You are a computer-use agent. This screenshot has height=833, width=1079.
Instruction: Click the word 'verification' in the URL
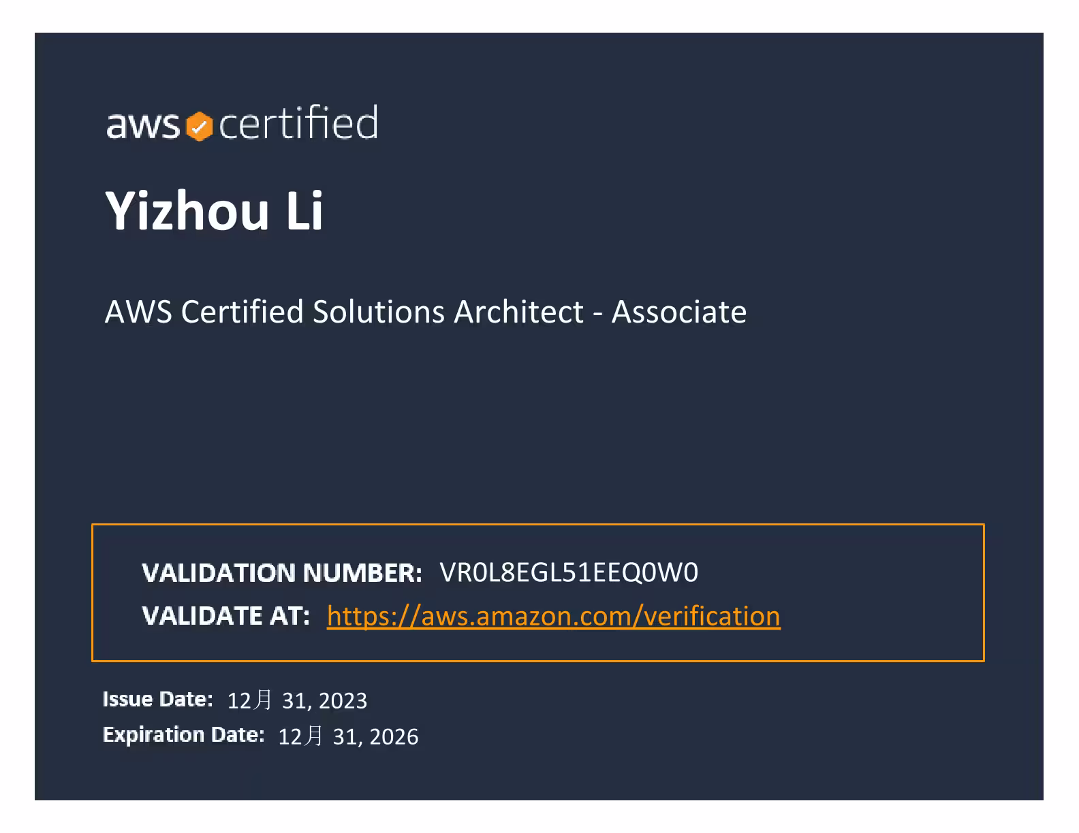[x=711, y=616]
